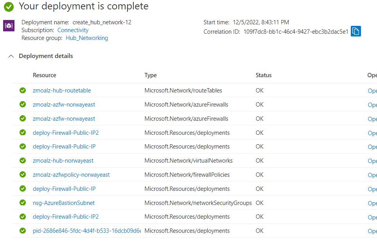The width and height of the screenshot is (377, 241).
Task: Click the success icon beside the first deploy-Firewall-Public-IP2 row
Action: point(22,132)
